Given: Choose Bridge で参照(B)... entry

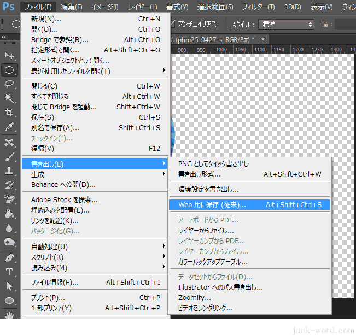Looking at the screenshot, I should click(95, 40).
